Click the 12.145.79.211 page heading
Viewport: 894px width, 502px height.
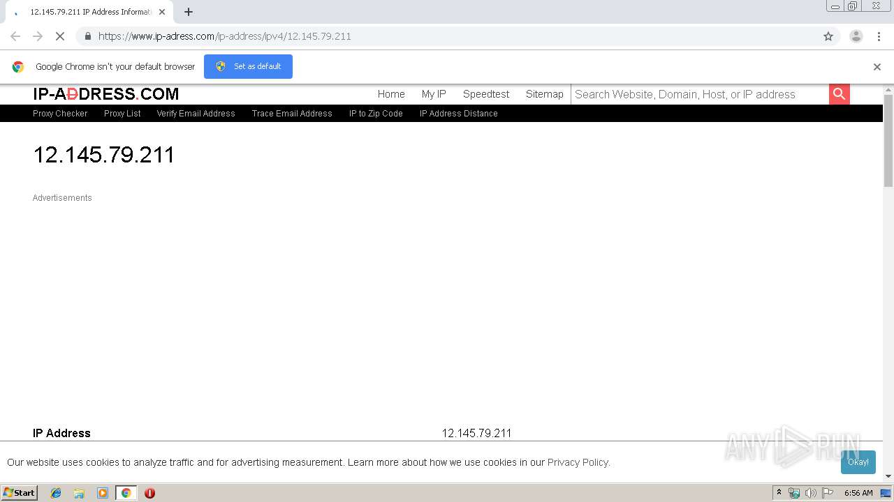(x=103, y=155)
